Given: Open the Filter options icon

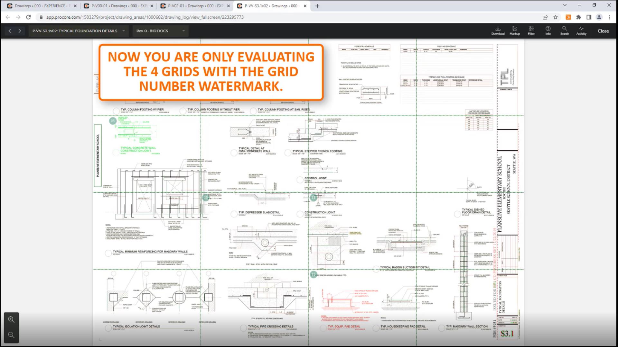Looking at the screenshot, I should pos(531,31).
